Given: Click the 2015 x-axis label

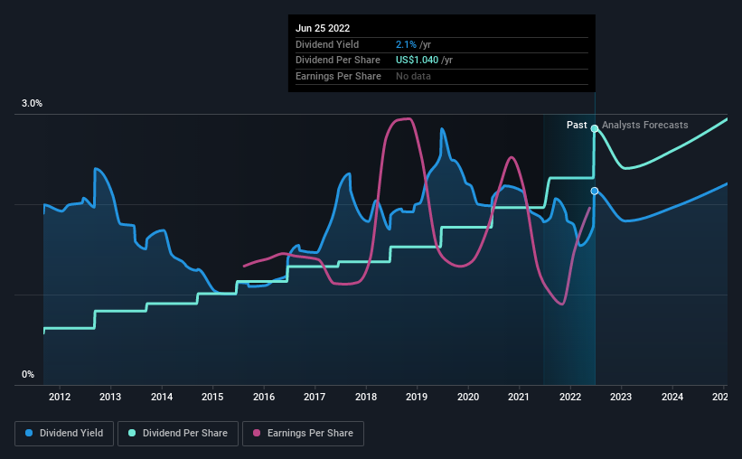Looking at the screenshot, I should (x=212, y=397).
